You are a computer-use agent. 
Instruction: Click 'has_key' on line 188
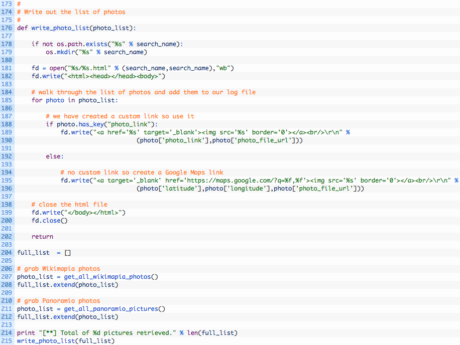point(91,124)
